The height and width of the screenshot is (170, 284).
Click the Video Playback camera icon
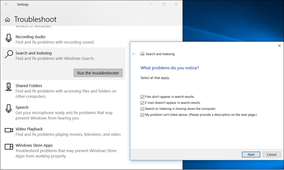click(9, 130)
